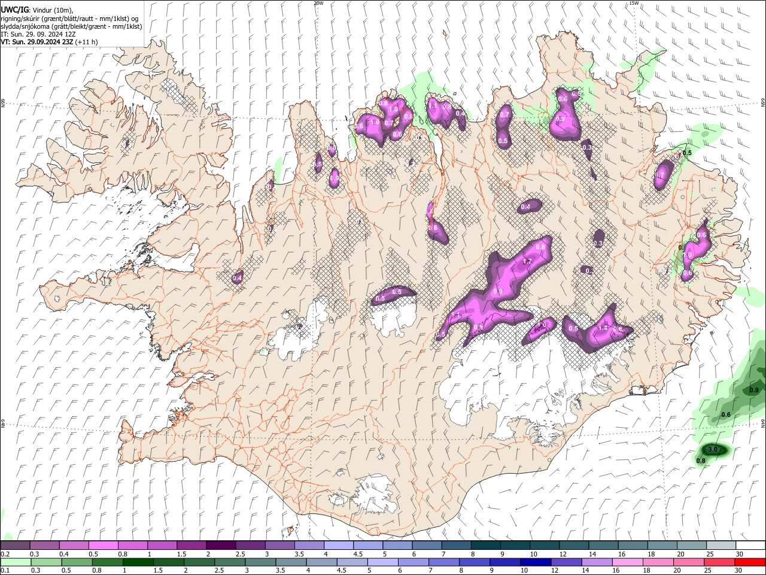Click the VT: Sun. 29.09.2024 23Z (+11 h) line
This screenshot has width=766, height=575.
pyautogui.click(x=49, y=42)
